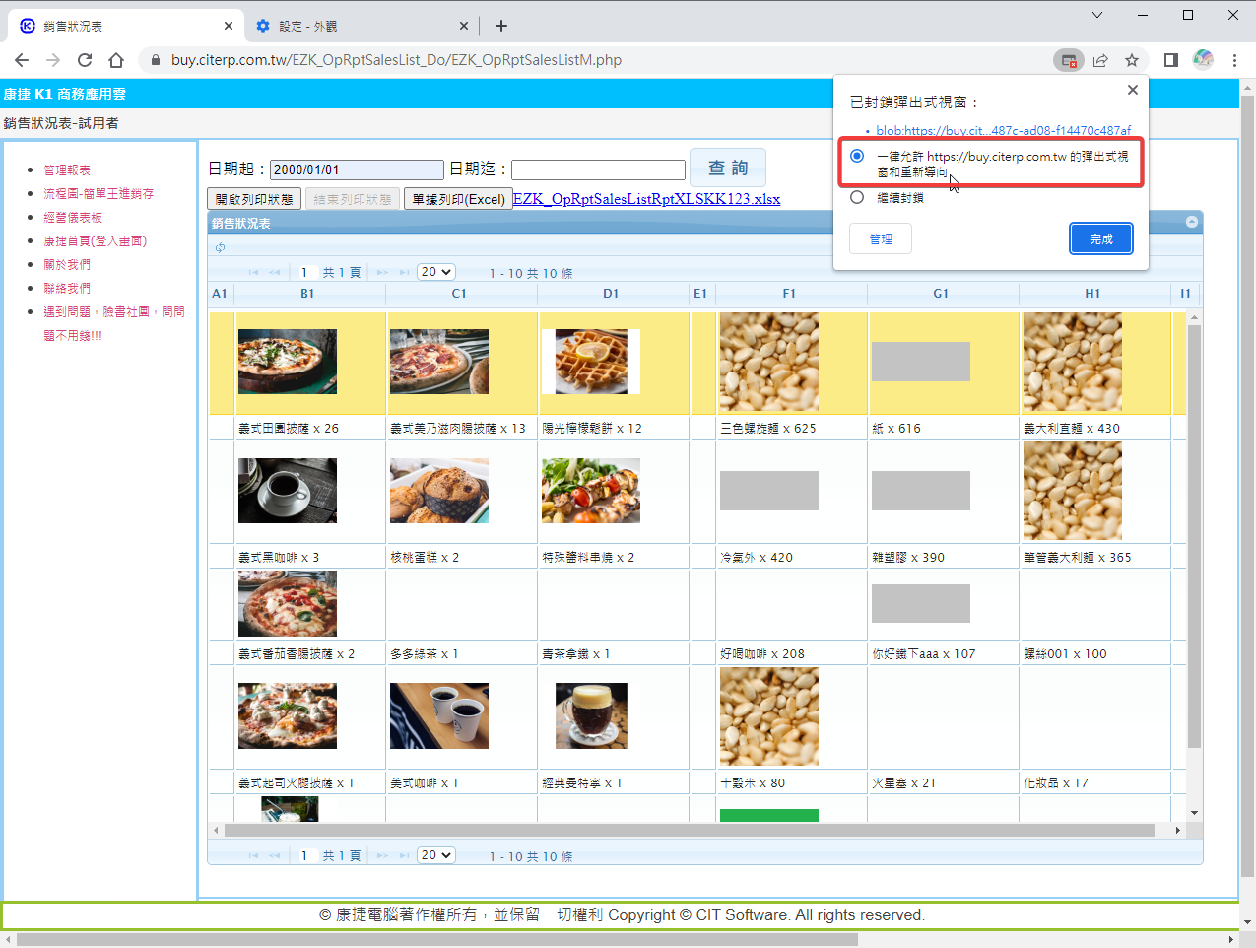
Task: Click the grid refresh icon under 銷售狀況表
Action: pyautogui.click(x=220, y=247)
